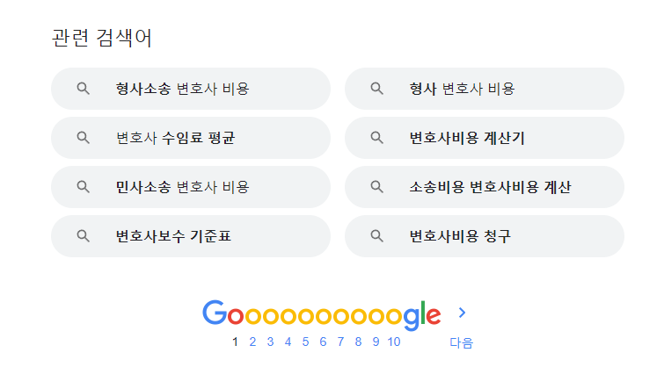Click search icon beside 소송비용 변호사비용 계산
The width and height of the screenshot is (664, 367).
pos(377,187)
